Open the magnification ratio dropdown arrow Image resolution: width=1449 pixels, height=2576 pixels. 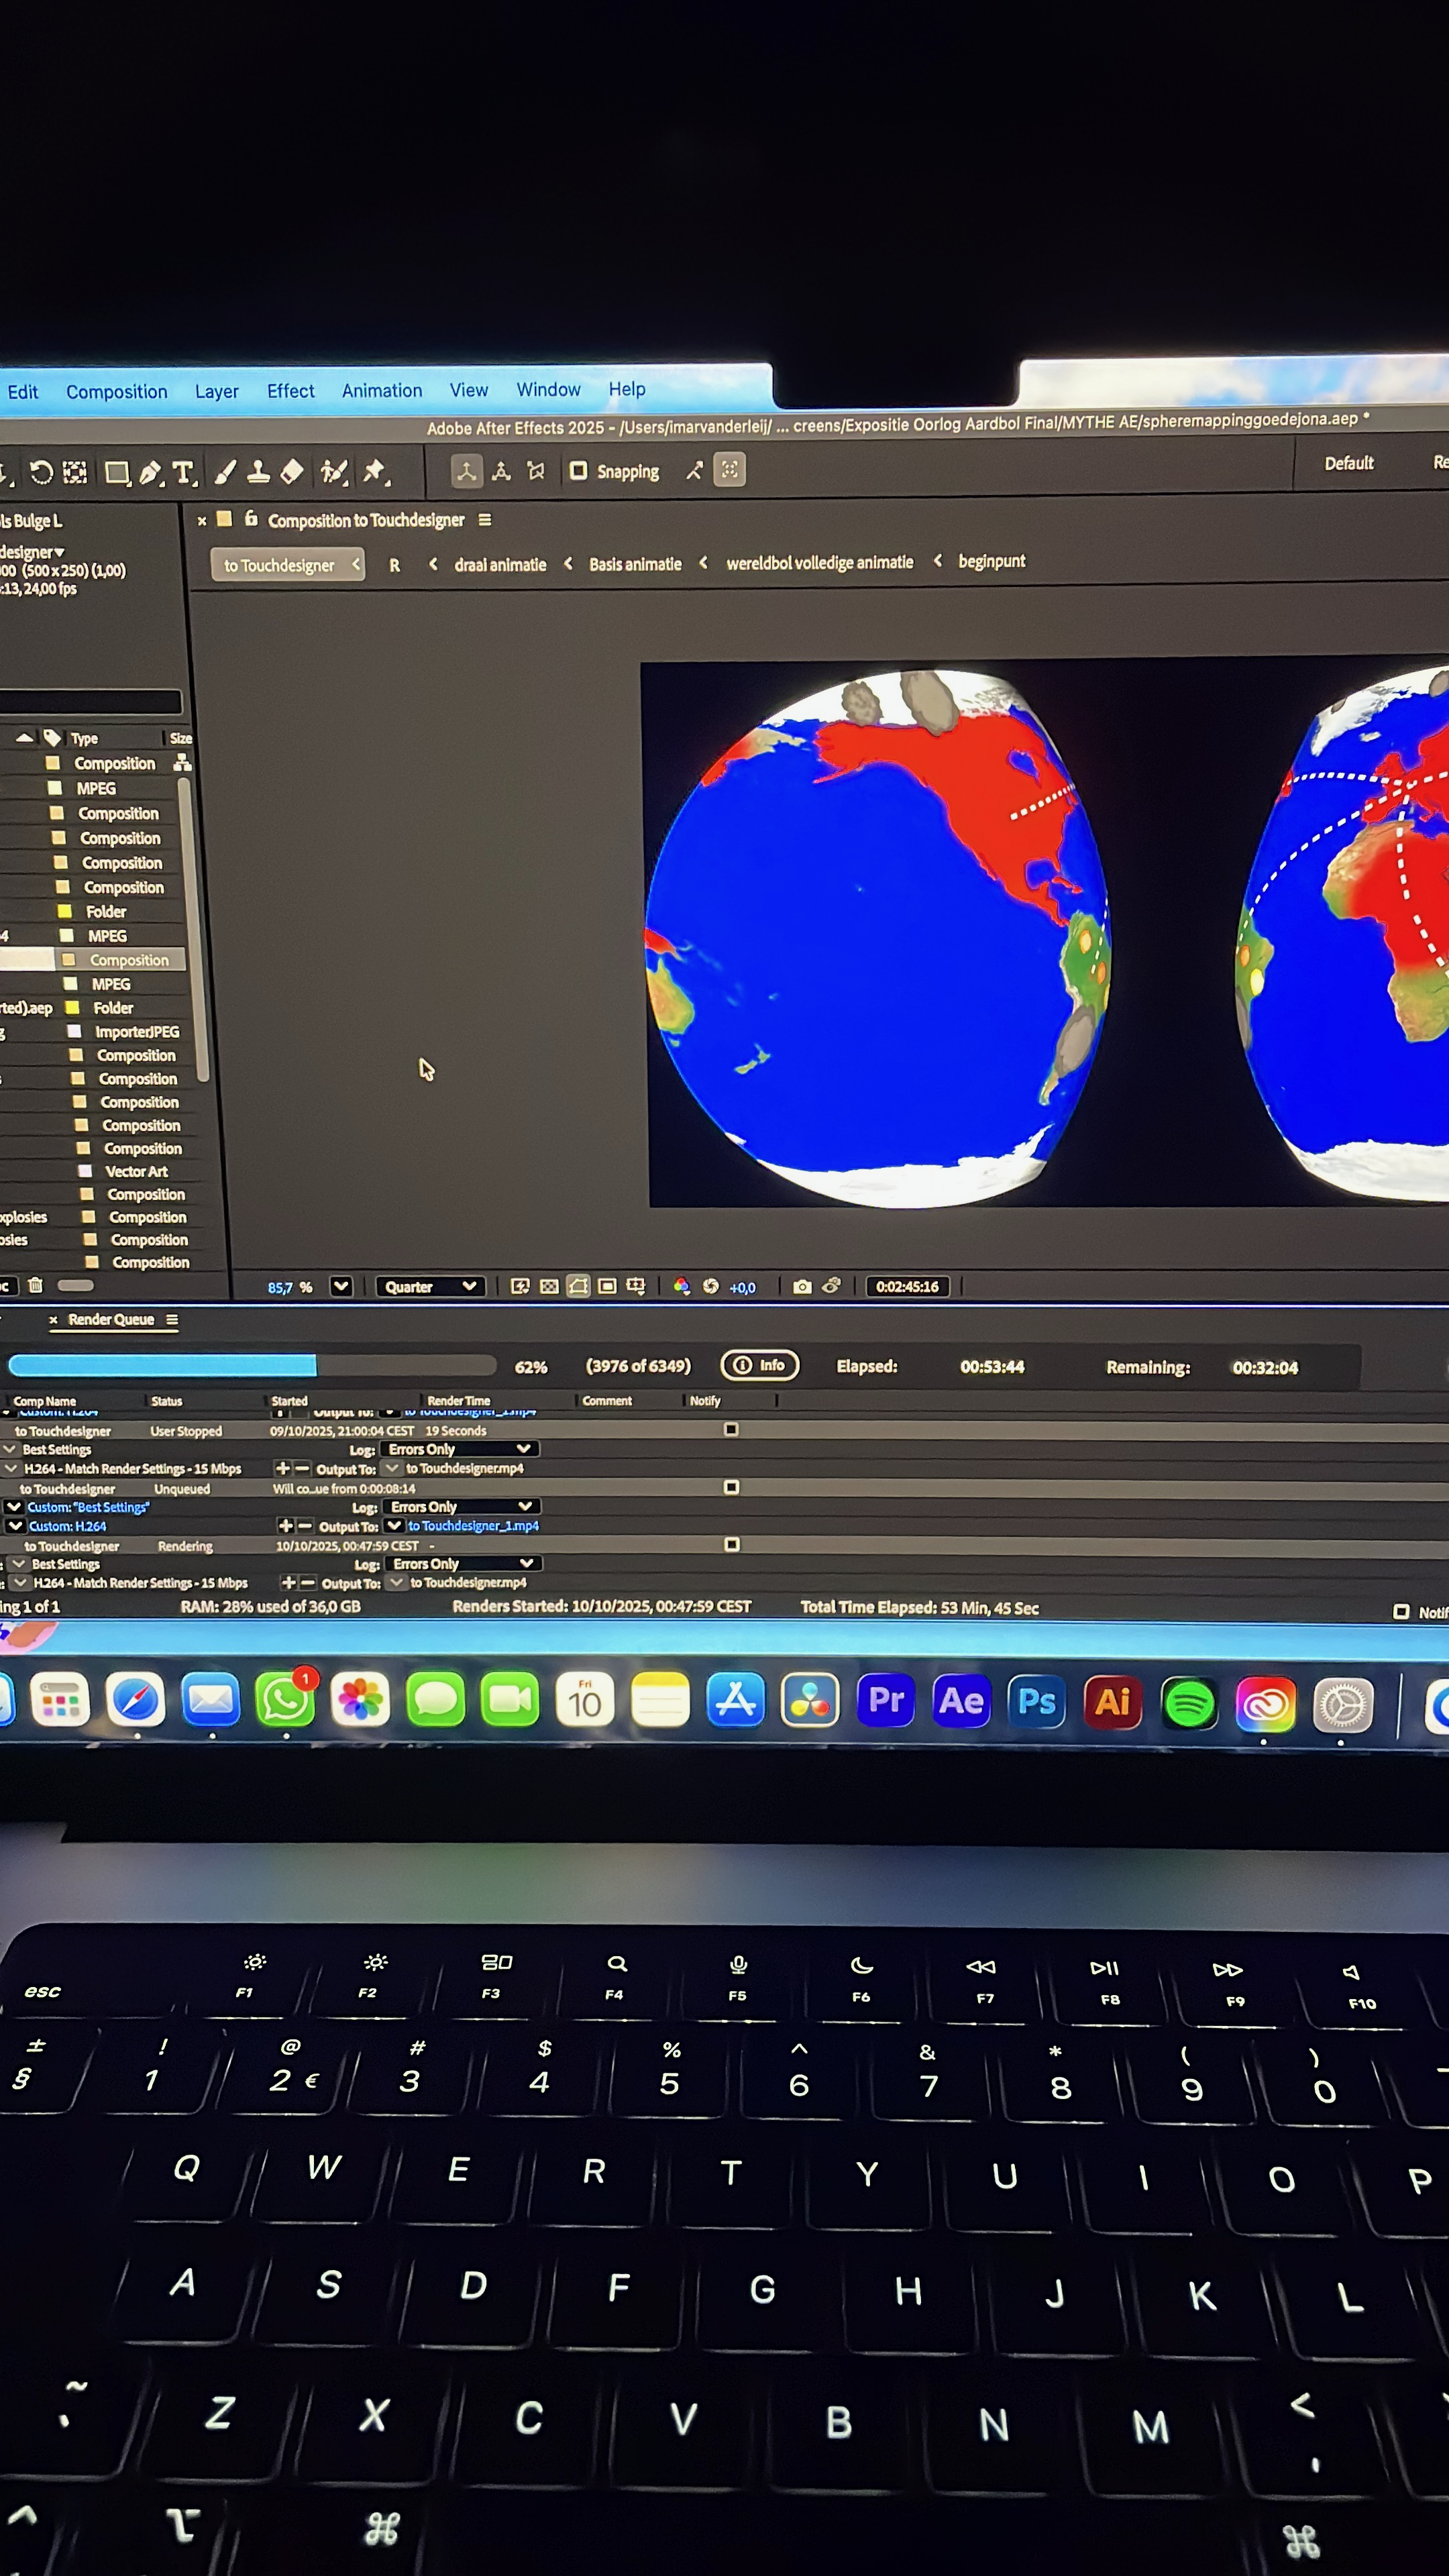[x=341, y=1287]
